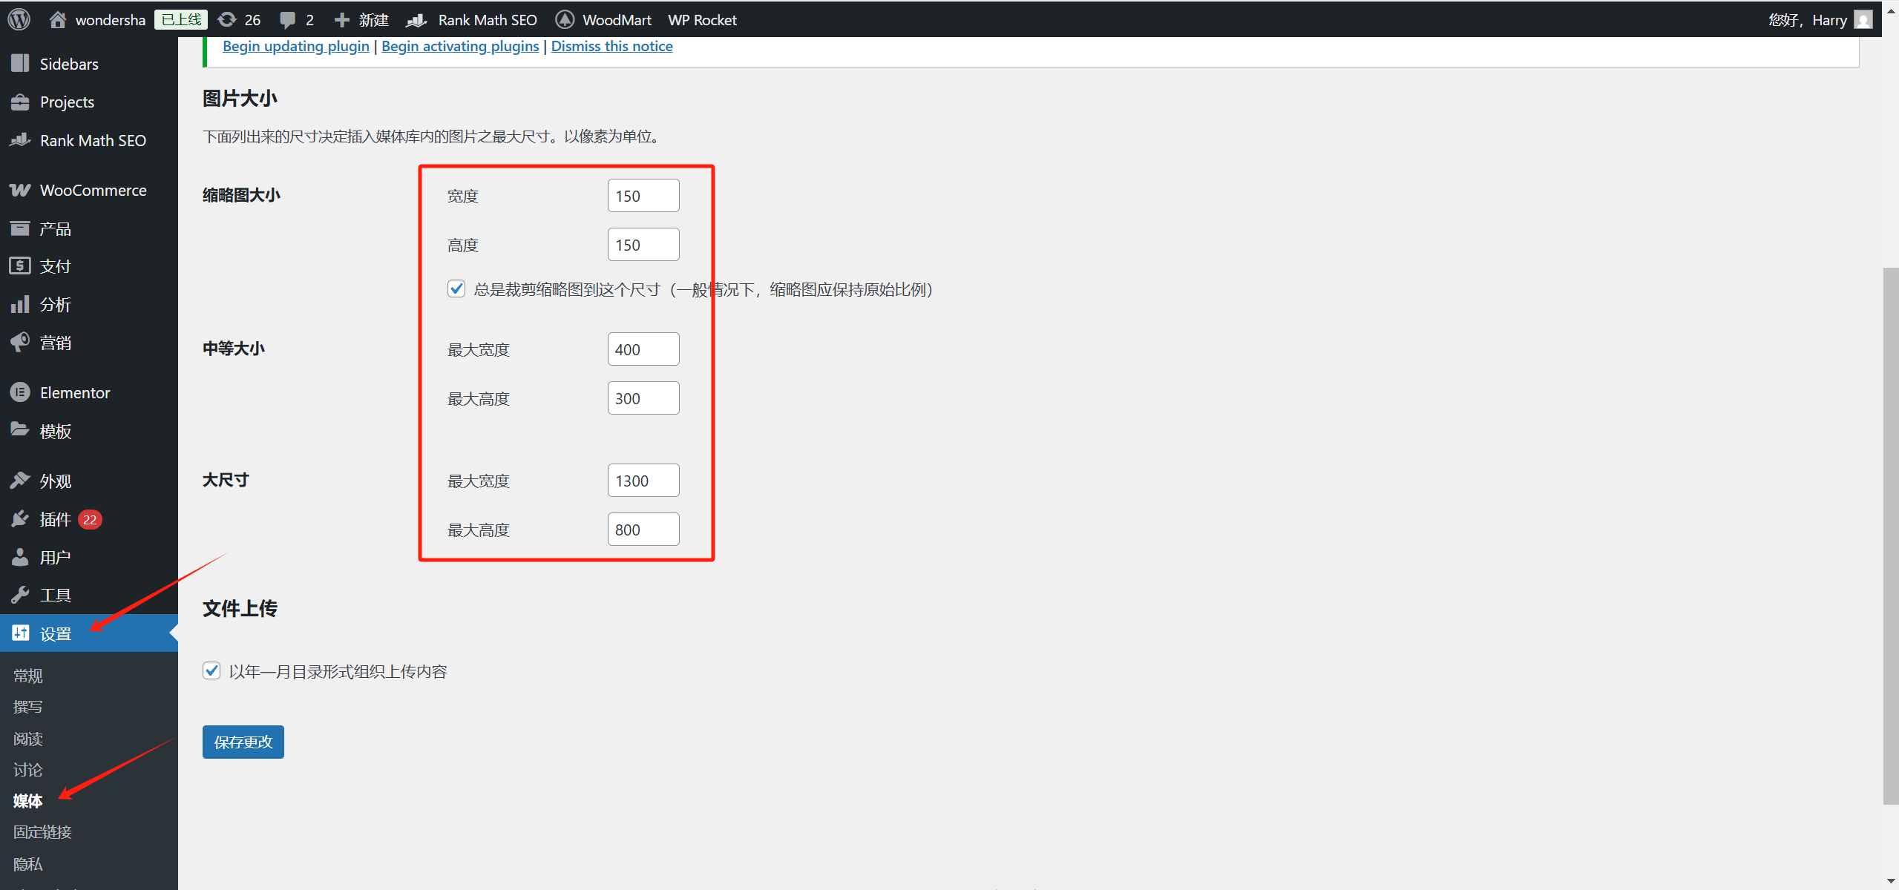
Task: Go to 常规 general settings
Action: click(27, 676)
